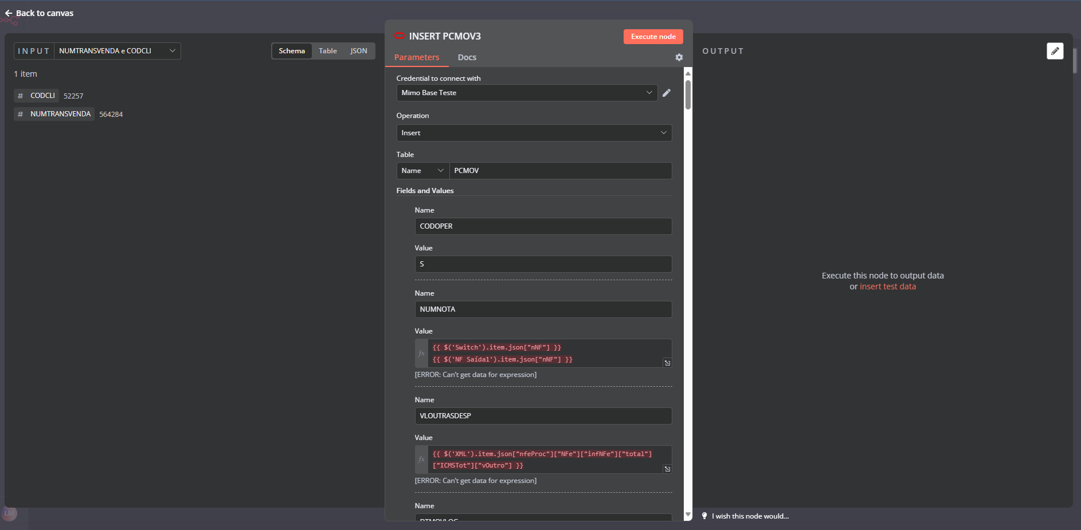Image resolution: width=1081 pixels, height=530 pixels.
Task: Click the parameters panel vertical scrollbar
Action: coord(688,95)
